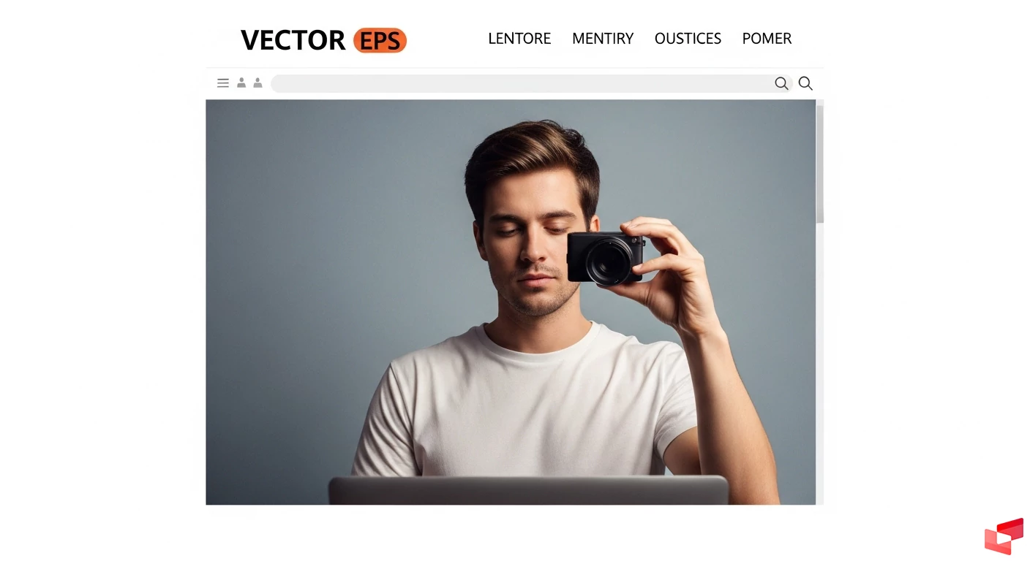The image size is (1030, 561).
Task: Open the LENTORE menu item
Action: (519, 39)
